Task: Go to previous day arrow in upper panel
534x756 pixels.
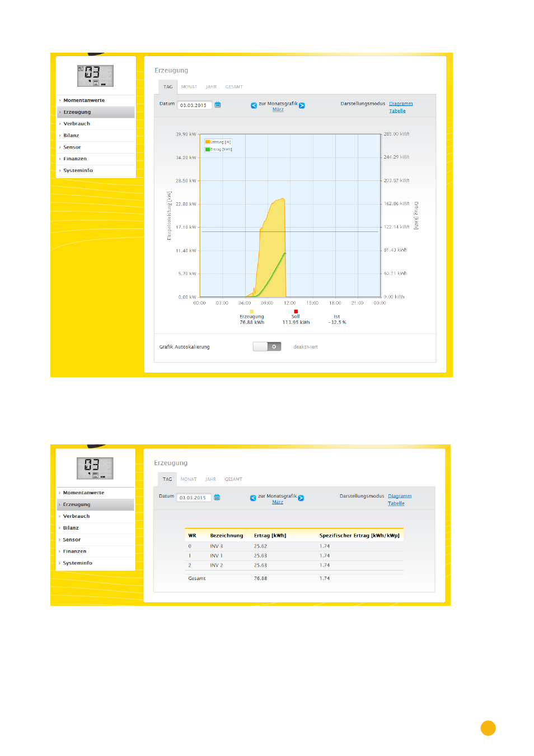Action: point(254,105)
